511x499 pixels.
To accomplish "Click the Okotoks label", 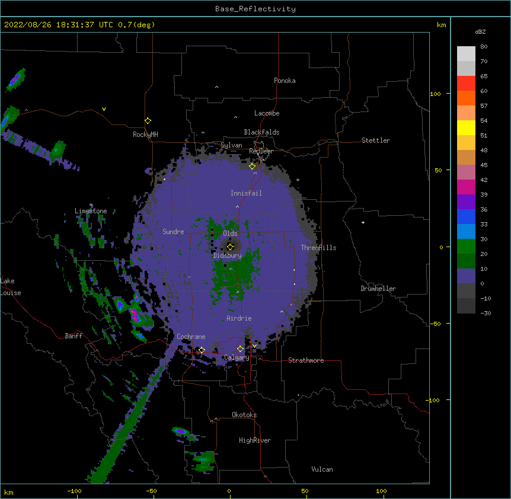I will pos(244,415).
